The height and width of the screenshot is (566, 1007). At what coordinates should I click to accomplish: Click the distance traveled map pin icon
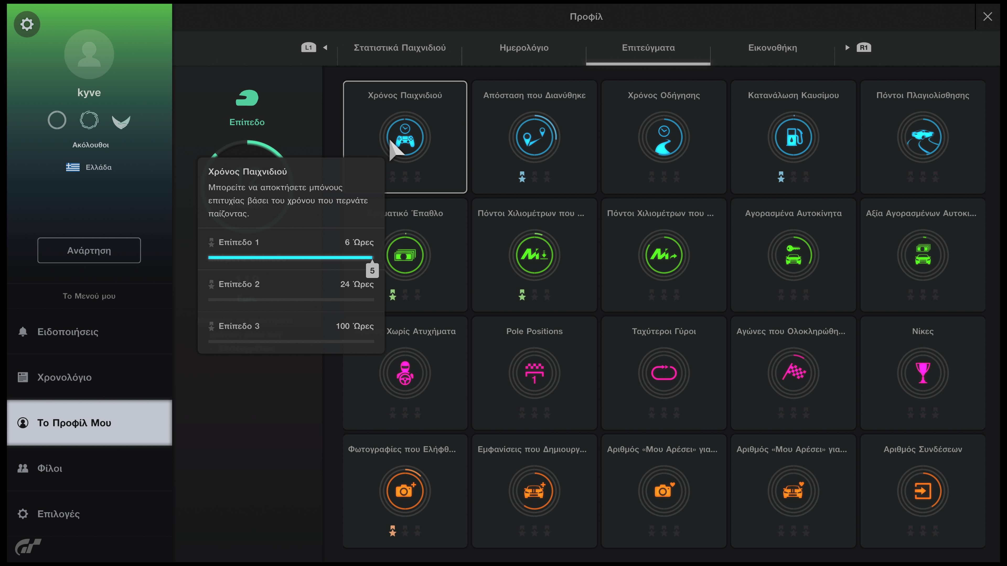point(534,137)
